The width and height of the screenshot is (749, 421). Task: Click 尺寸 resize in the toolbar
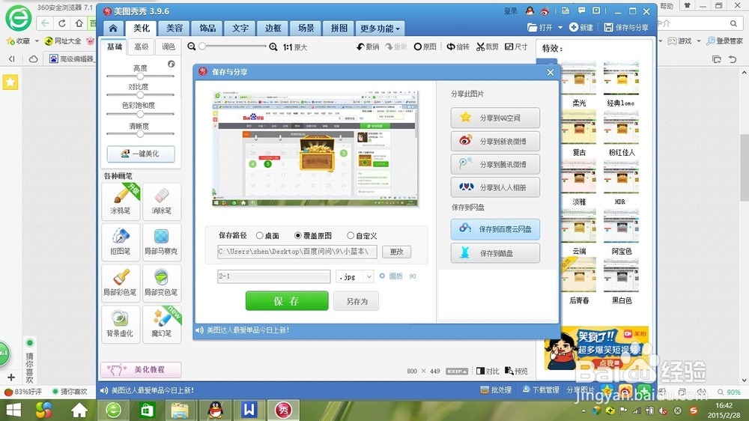[x=516, y=47]
